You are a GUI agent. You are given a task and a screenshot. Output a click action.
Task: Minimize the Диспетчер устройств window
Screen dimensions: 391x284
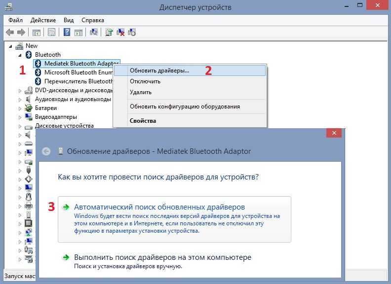(347, 6)
